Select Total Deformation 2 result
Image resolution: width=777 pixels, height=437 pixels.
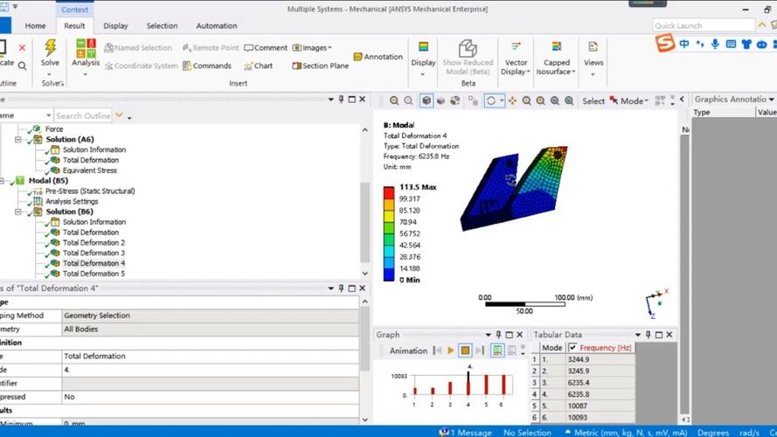point(94,243)
